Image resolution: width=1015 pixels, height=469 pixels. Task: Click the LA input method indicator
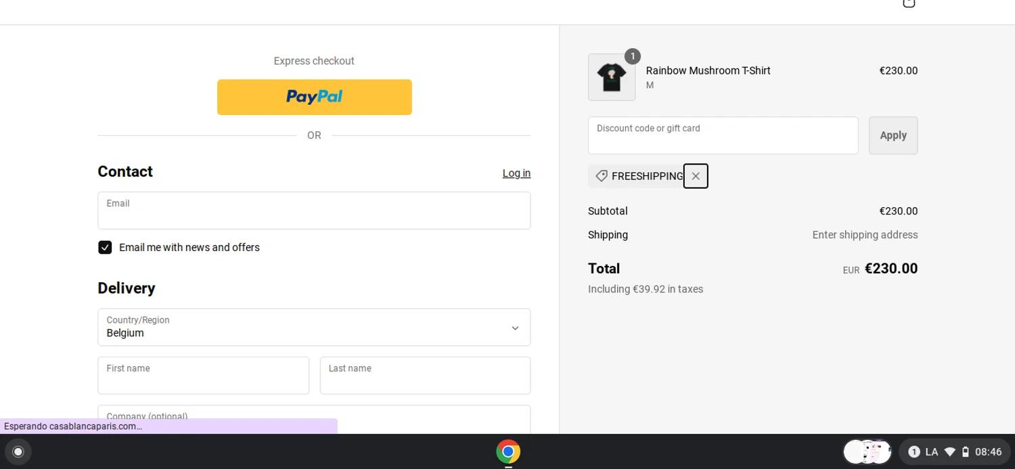point(932,451)
